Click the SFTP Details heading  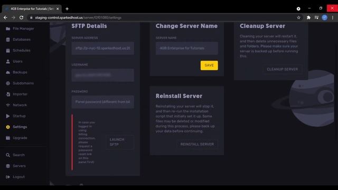[89, 26]
